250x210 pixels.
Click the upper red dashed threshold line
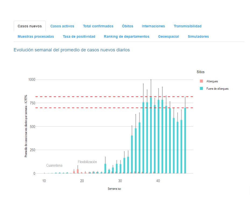click(81, 97)
